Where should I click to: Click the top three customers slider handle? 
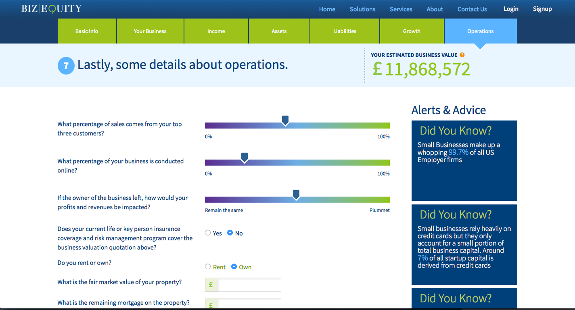click(285, 120)
